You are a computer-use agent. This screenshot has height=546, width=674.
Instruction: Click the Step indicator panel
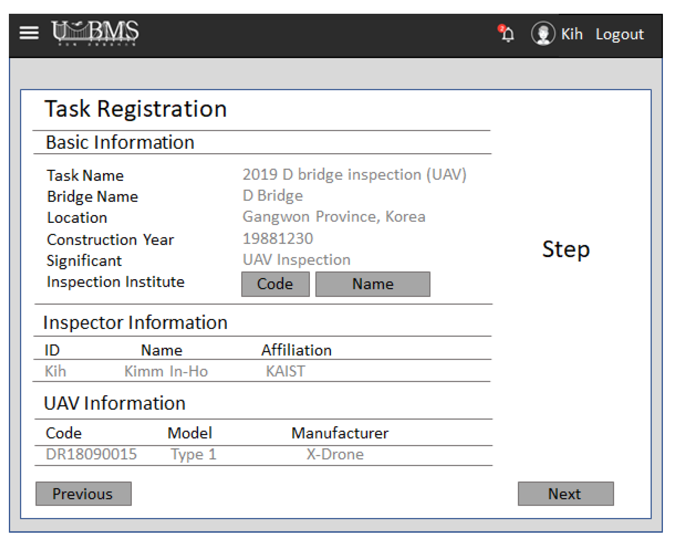(566, 249)
